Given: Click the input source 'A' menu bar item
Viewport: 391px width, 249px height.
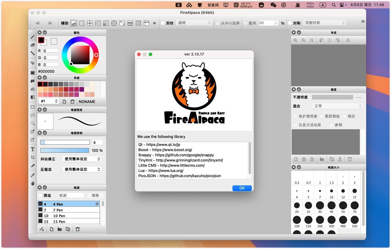Looking at the screenshot, I should click(323, 5).
